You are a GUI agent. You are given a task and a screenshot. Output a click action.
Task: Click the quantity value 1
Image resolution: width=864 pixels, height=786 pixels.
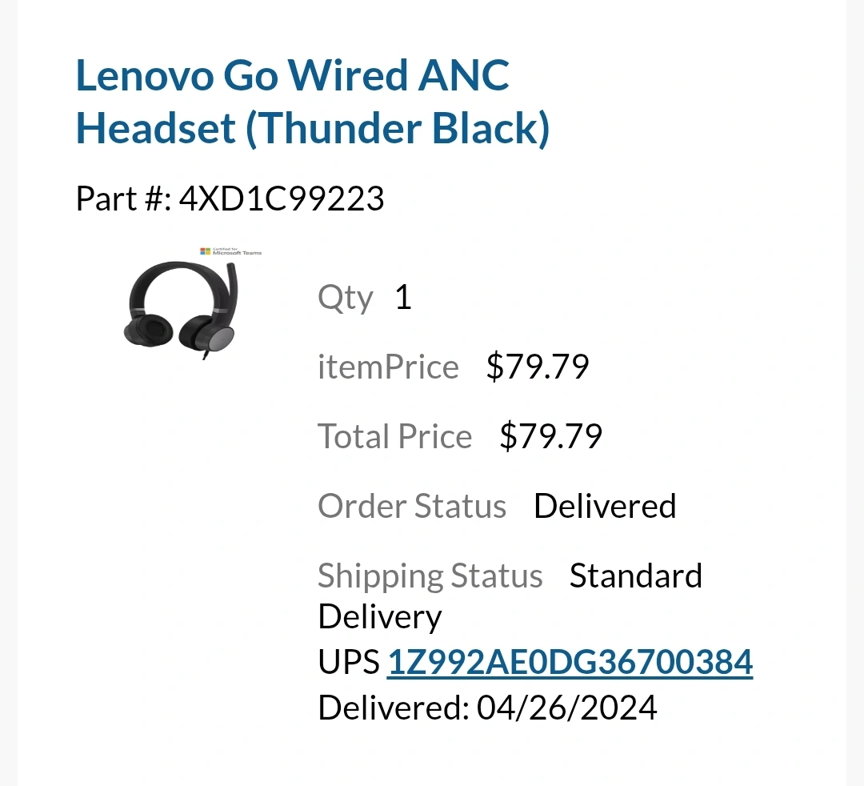pyautogui.click(x=403, y=297)
